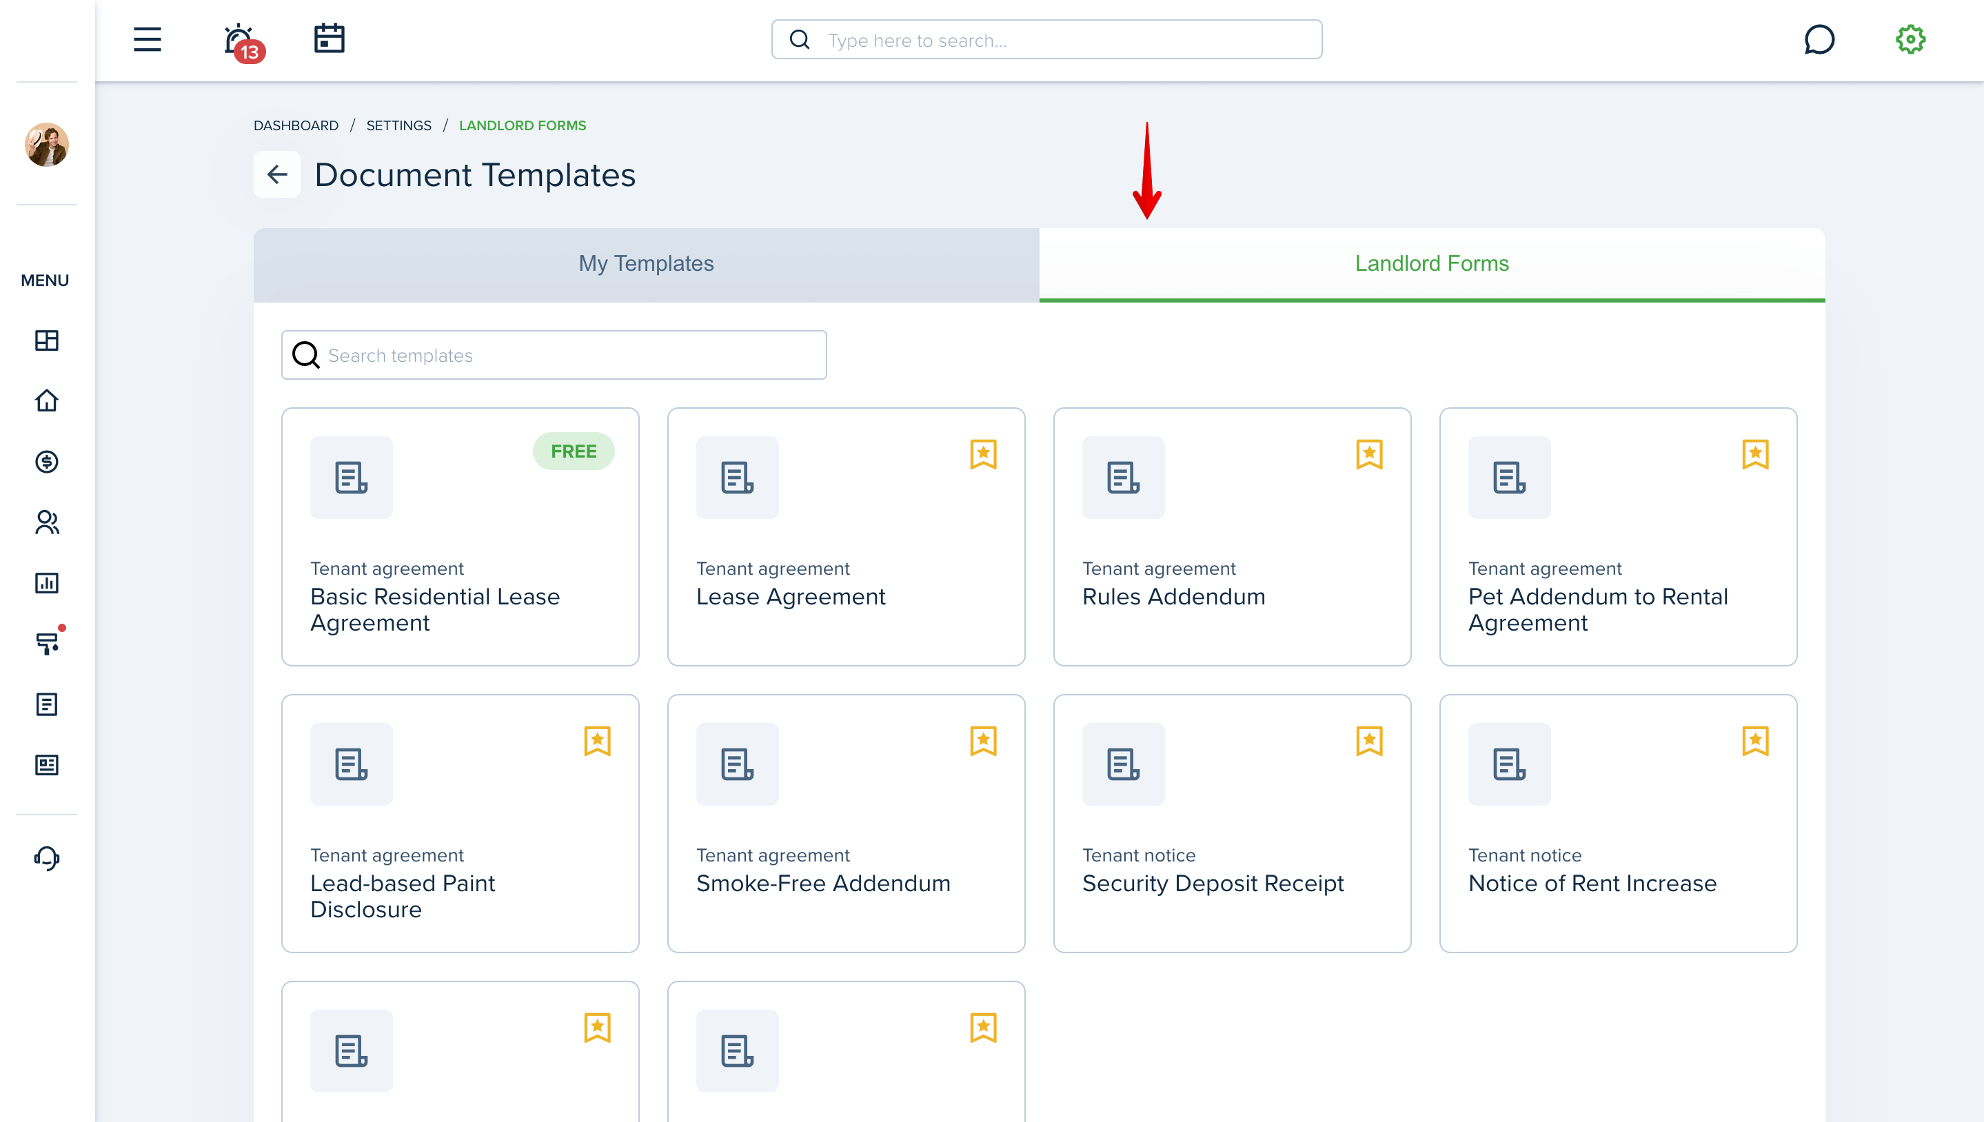Open the hamburger menu

click(148, 39)
